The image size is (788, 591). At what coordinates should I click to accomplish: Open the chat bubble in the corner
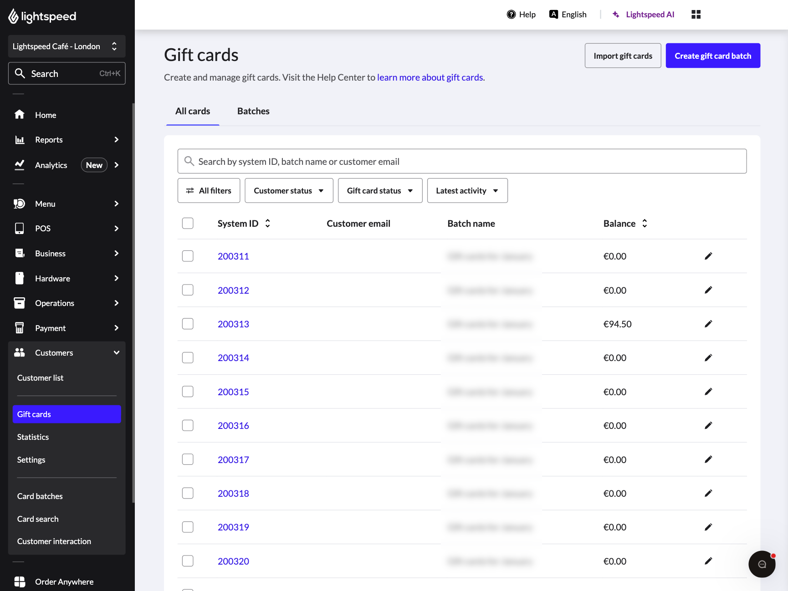(x=762, y=564)
